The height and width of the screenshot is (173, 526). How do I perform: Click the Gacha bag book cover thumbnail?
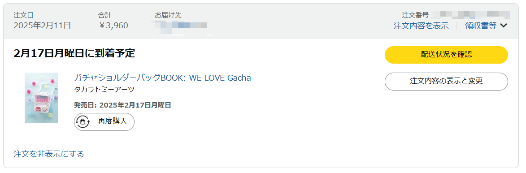41,98
